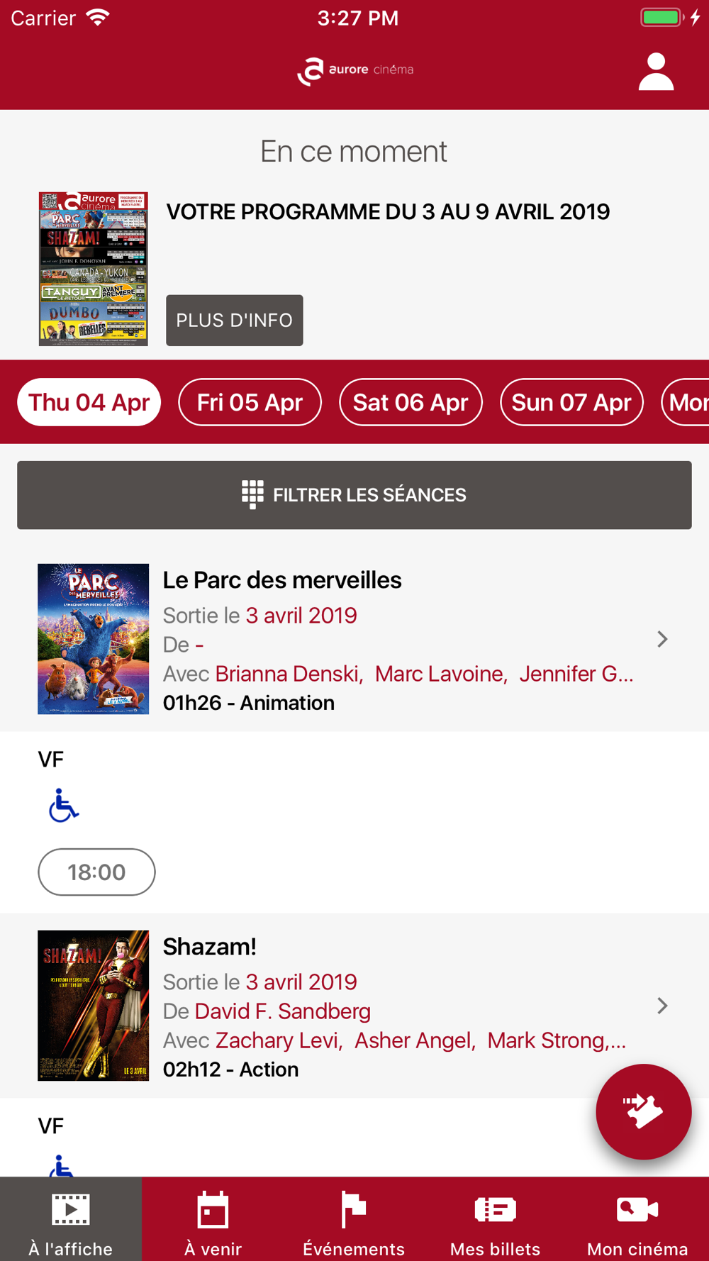Expand Le Parc des merveilles details chevron
709x1261 pixels.
pyautogui.click(x=662, y=639)
